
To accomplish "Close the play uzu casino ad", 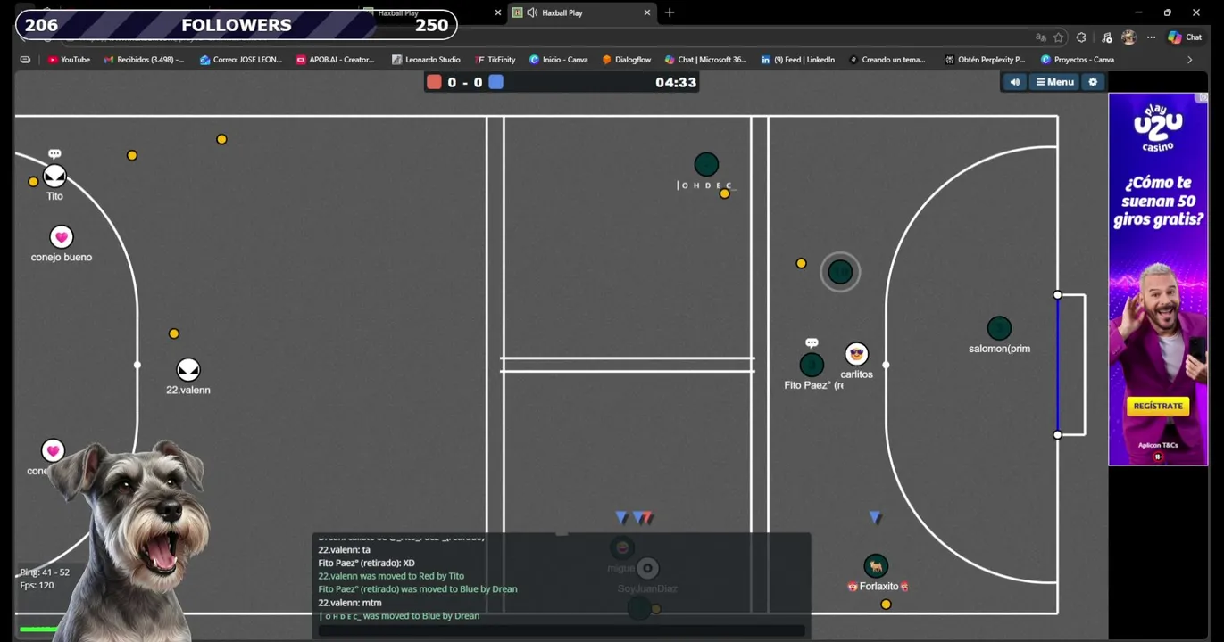I will pyautogui.click(x=1203, y=97).
